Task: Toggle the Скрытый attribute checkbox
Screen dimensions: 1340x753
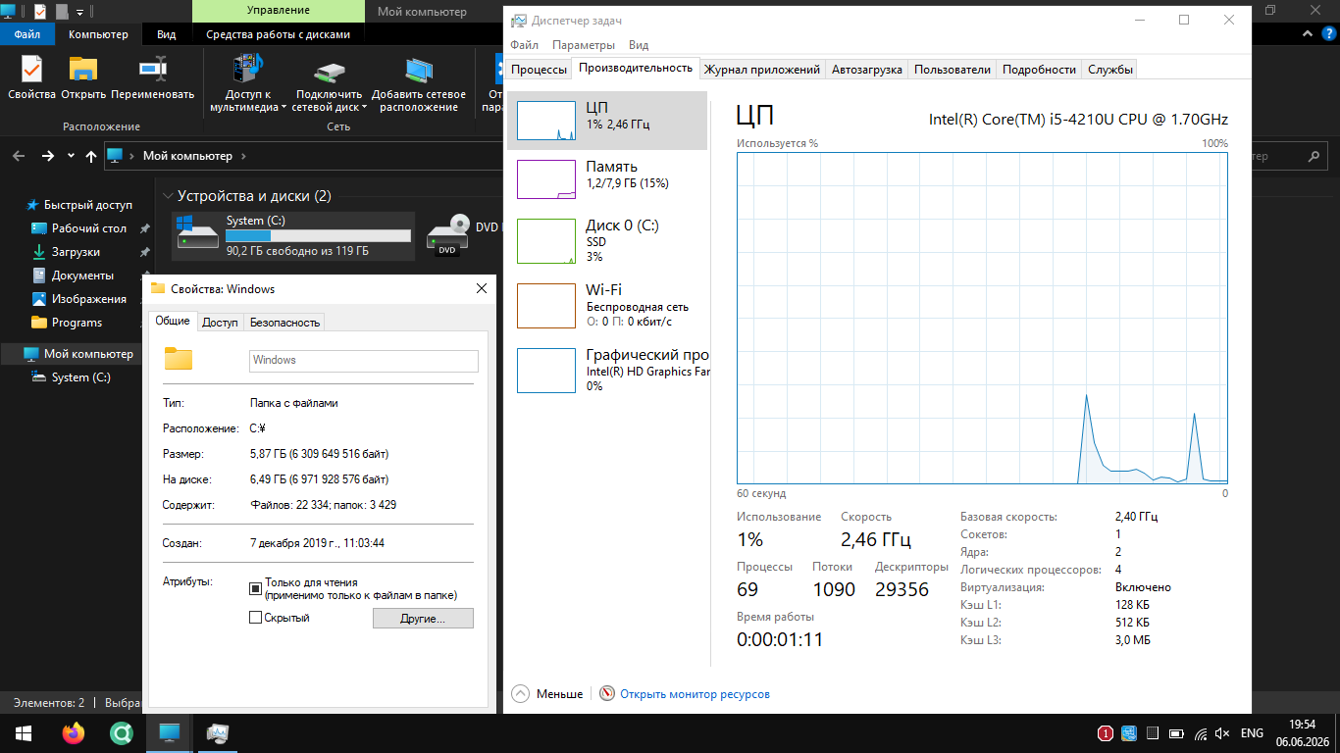Action: [x=255, y=618]
